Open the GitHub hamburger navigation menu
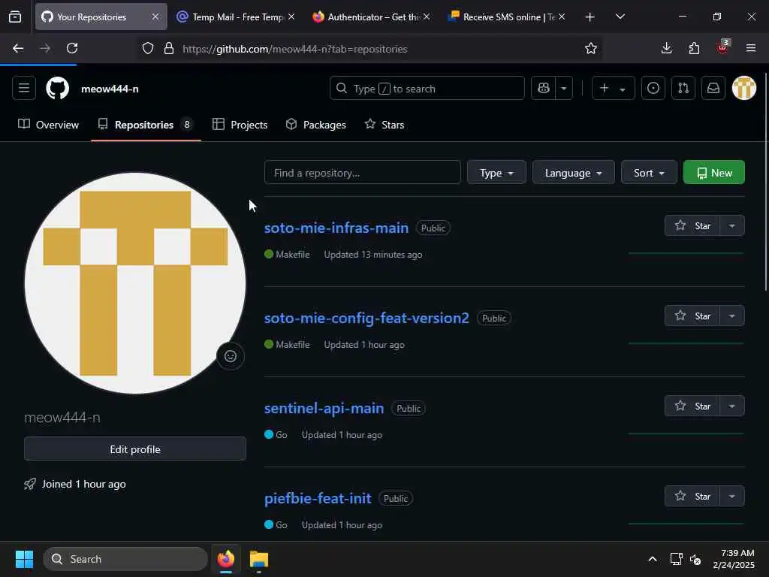 pyautogui.click(x=24, y=89)
